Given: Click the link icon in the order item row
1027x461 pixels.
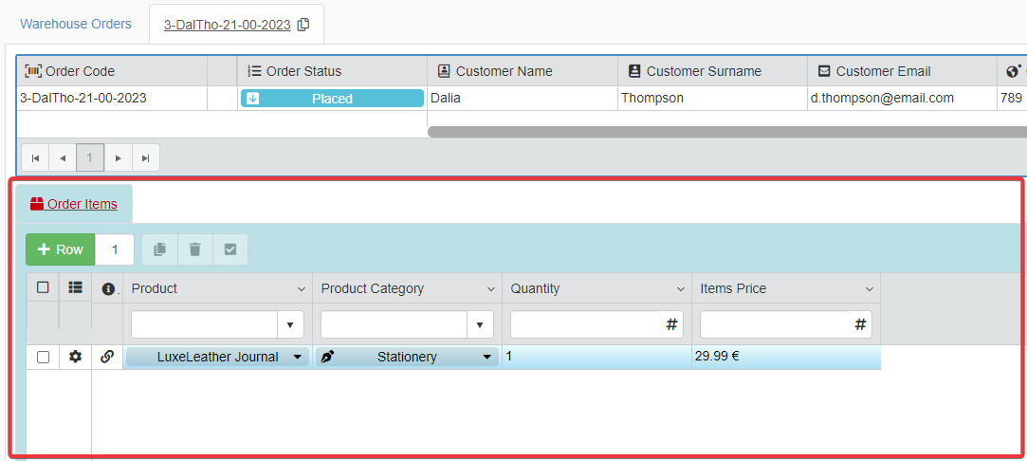Looking at the screenshot, I should [107, 357].
